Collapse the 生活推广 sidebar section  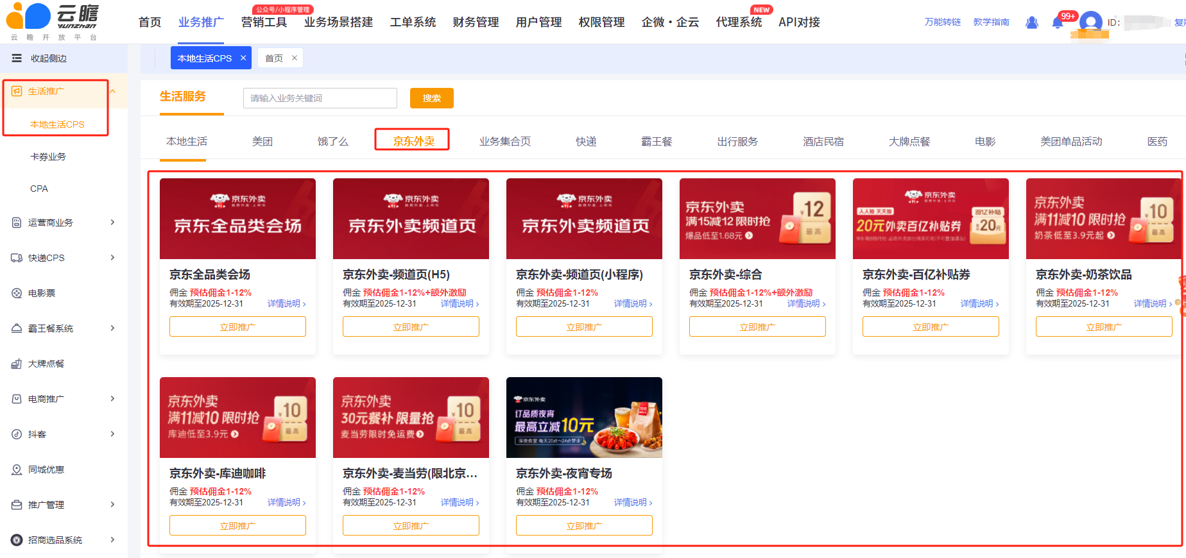tap(113, 91)
